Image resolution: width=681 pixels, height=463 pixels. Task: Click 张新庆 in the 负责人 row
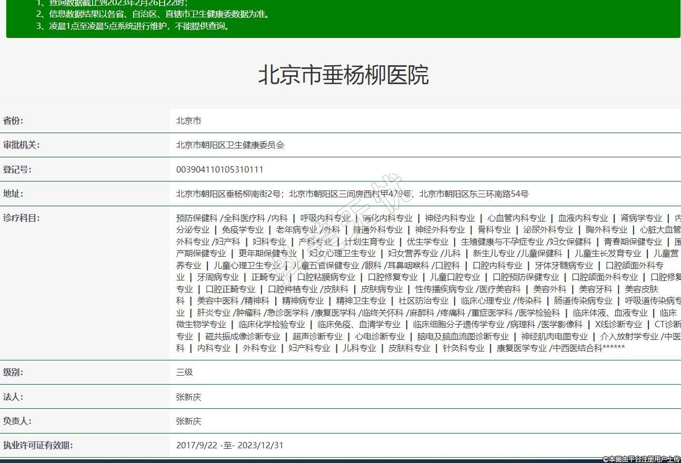[188, 421]
